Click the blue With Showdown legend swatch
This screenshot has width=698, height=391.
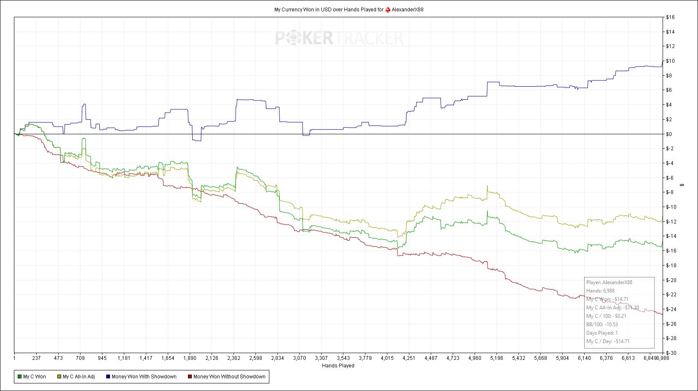[108, 377]
